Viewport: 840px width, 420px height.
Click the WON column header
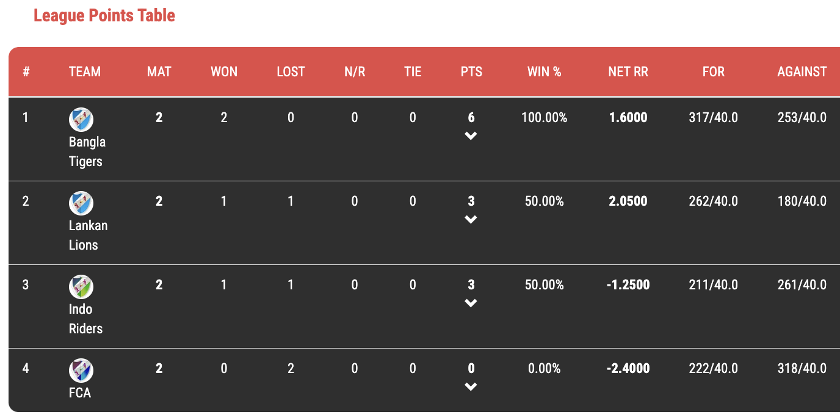[x=224, y=72]
